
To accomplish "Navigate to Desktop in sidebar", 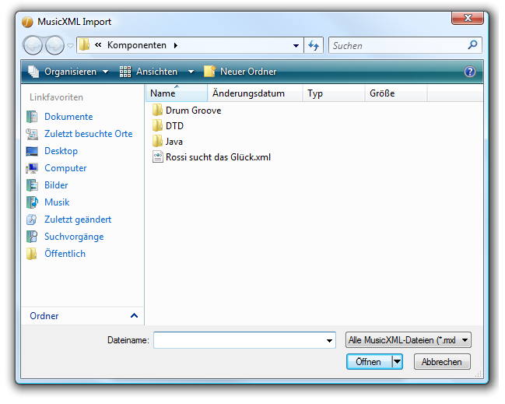I will pos(61,151).
